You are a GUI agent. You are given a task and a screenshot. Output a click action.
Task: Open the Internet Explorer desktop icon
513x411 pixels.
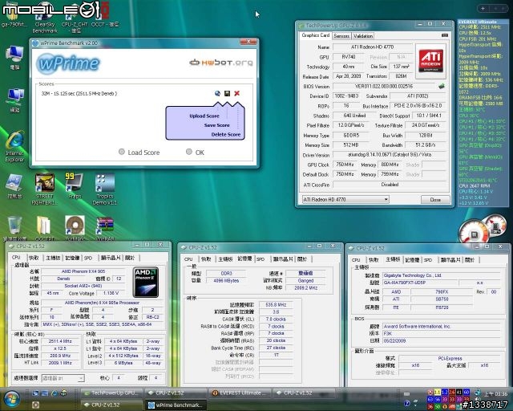click(14, 146)
